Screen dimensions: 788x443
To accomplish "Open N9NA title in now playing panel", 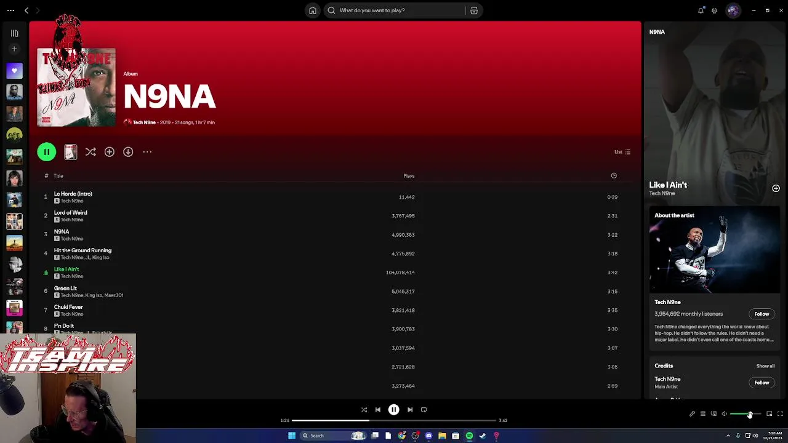I will tap(657, 32).
